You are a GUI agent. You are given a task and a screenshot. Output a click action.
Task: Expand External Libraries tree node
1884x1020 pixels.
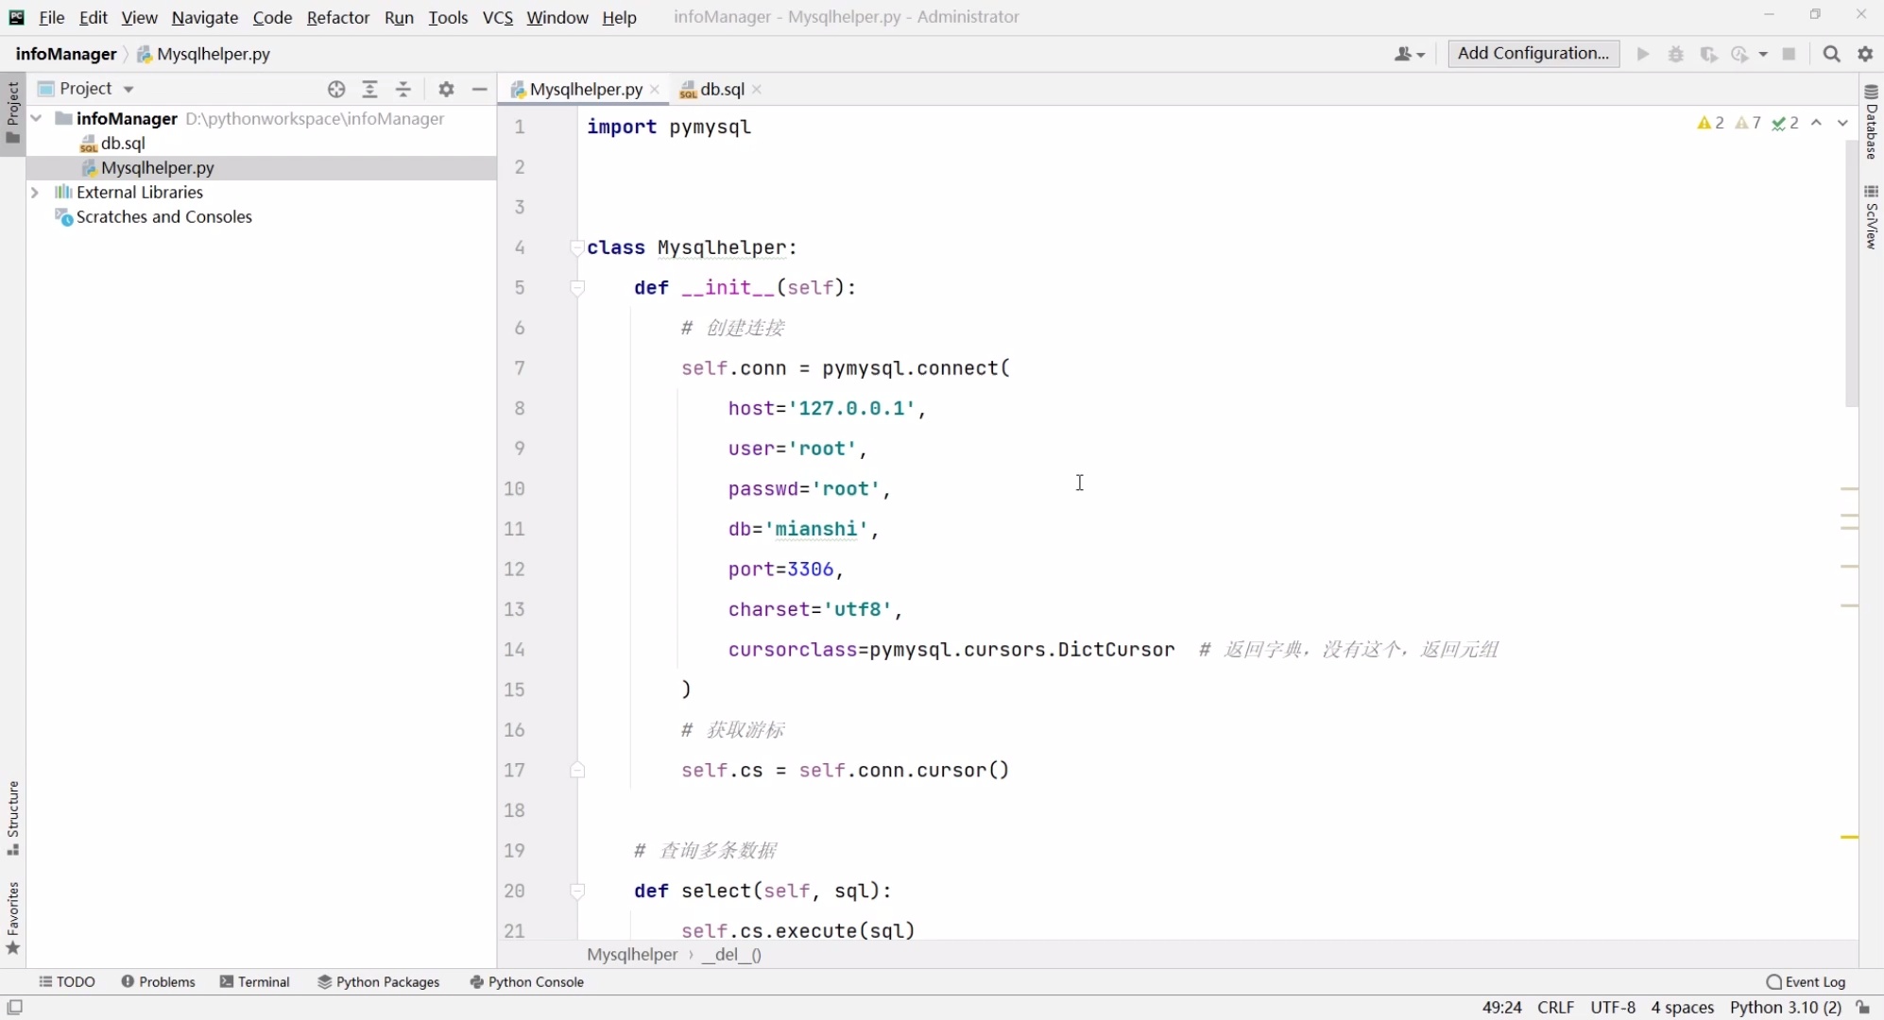(35, 192)
